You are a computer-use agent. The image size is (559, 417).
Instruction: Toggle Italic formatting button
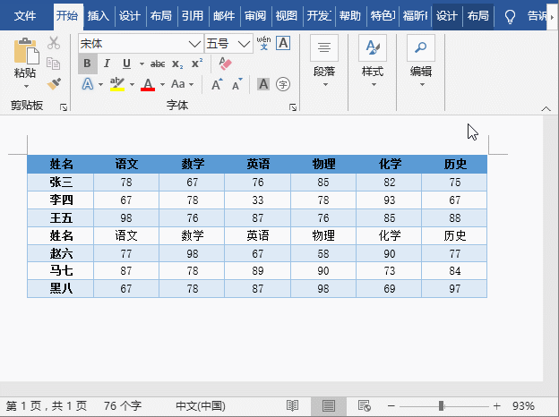107,64
